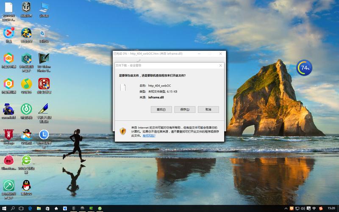
Task: Launch Microsoft Edge from taskbar
Action: point(30,209)
